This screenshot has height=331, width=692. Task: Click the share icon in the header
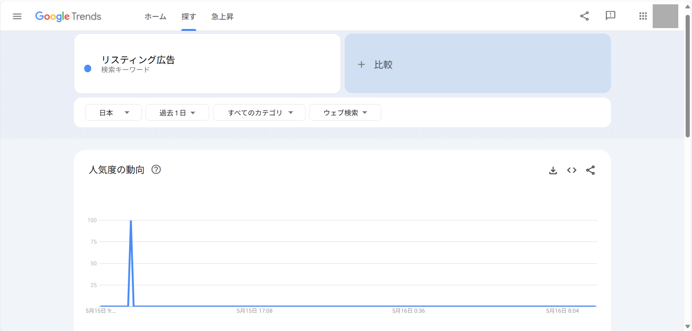click(585, 16)
